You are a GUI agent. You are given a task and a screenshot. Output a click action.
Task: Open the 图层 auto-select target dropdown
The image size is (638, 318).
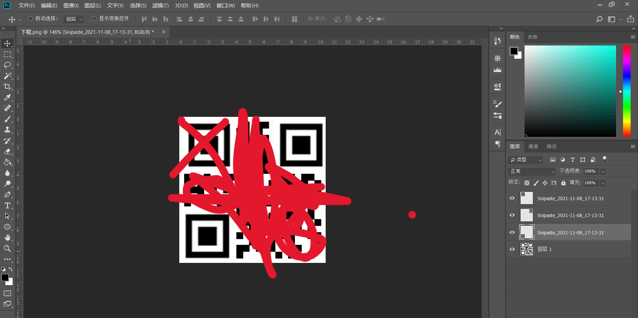coord(74,19)
